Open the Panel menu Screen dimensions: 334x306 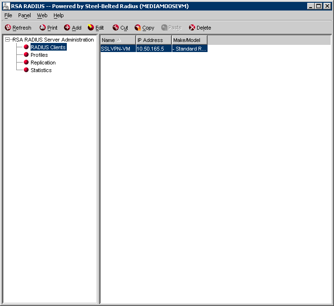24,15
